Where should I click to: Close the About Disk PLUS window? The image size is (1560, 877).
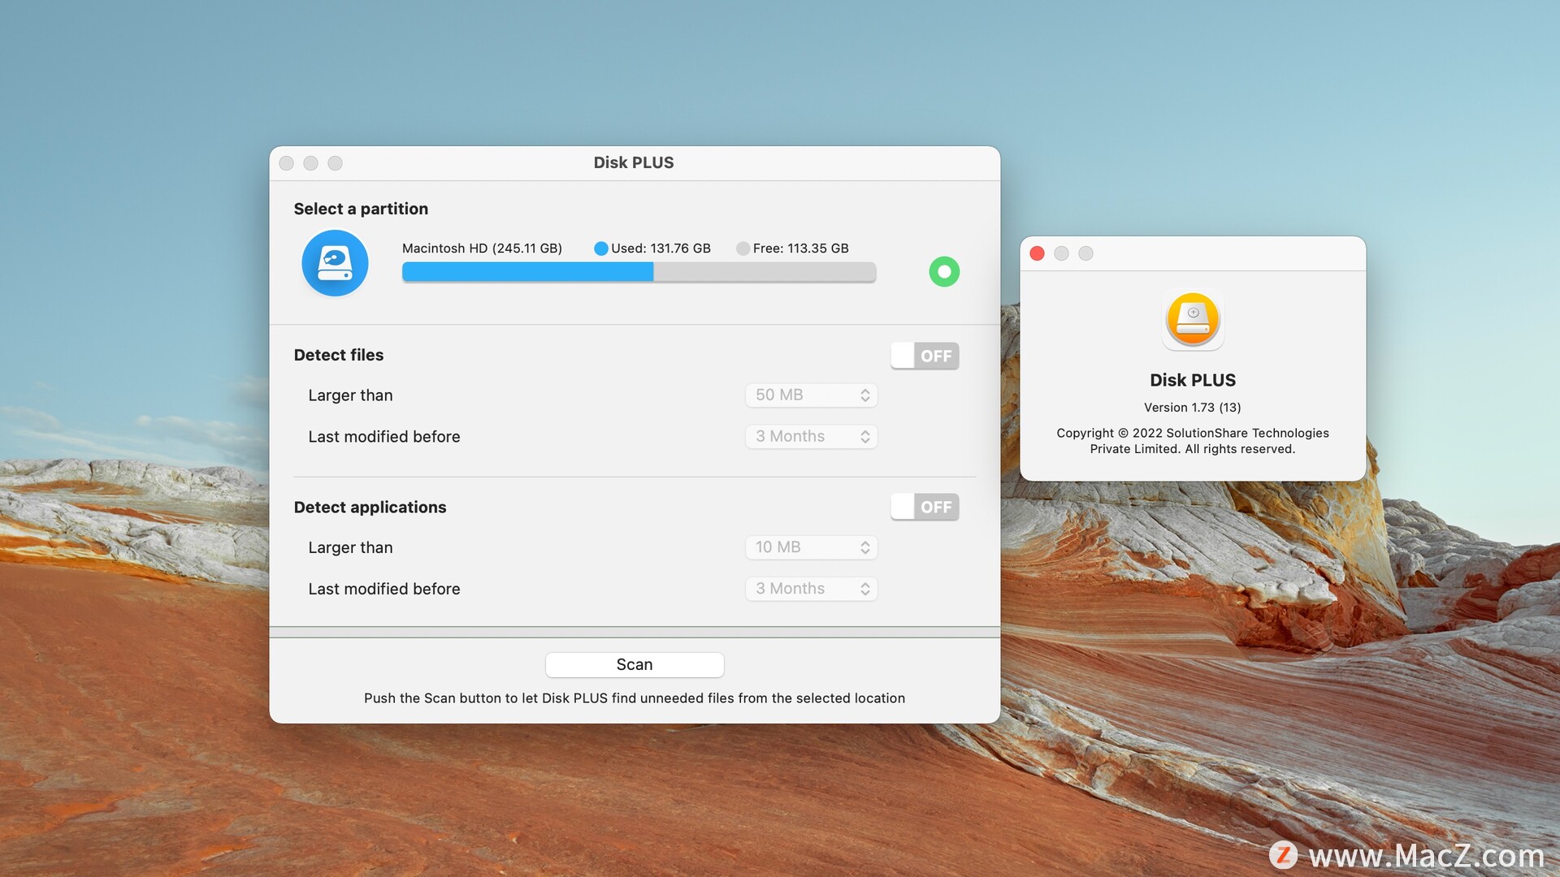tap(1037, 253)
